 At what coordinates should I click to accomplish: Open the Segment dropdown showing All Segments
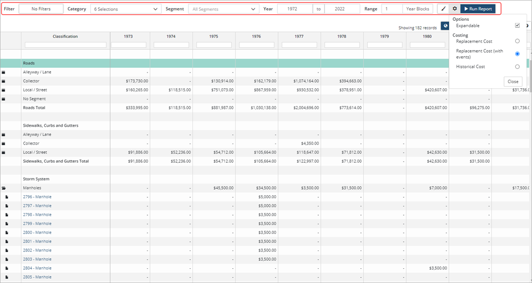[223, 9]
